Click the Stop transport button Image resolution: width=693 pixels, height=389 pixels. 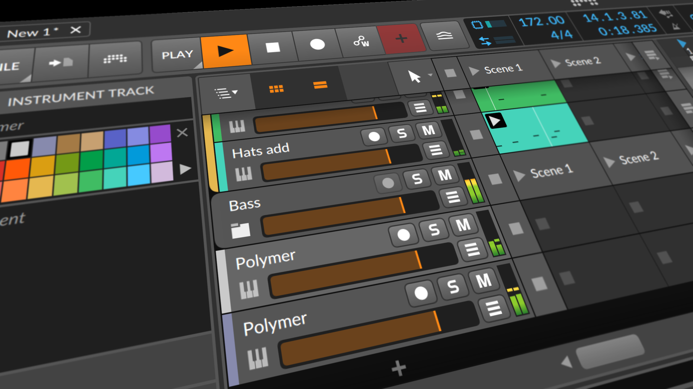[273, 47]
